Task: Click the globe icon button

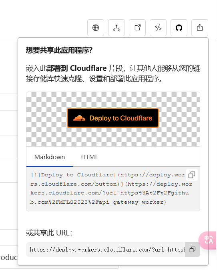Action: coord(96,28)
